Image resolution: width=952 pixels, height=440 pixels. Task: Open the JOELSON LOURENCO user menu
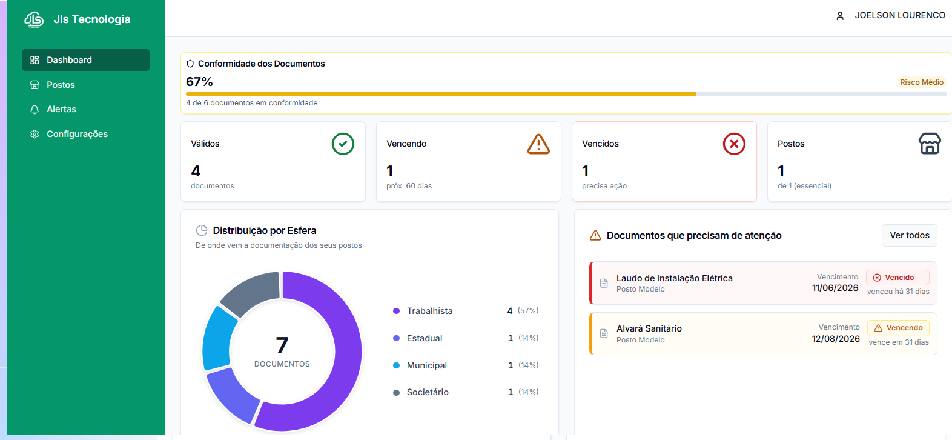[x=890, y=16]
